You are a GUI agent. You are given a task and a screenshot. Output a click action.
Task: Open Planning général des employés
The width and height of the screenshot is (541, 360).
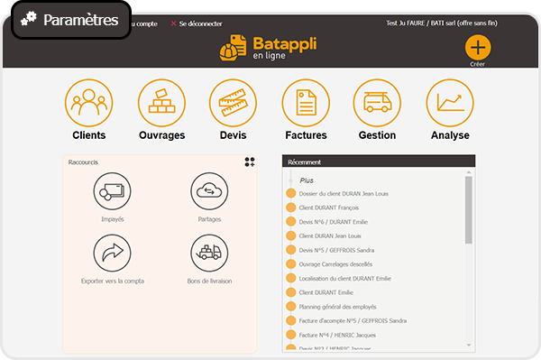337,307
